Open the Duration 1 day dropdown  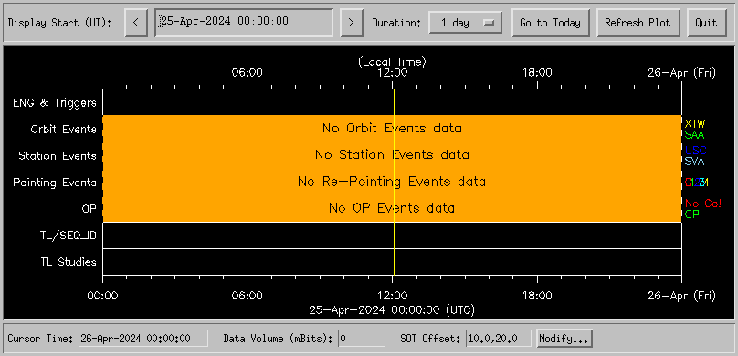click(x=466, y=23)
